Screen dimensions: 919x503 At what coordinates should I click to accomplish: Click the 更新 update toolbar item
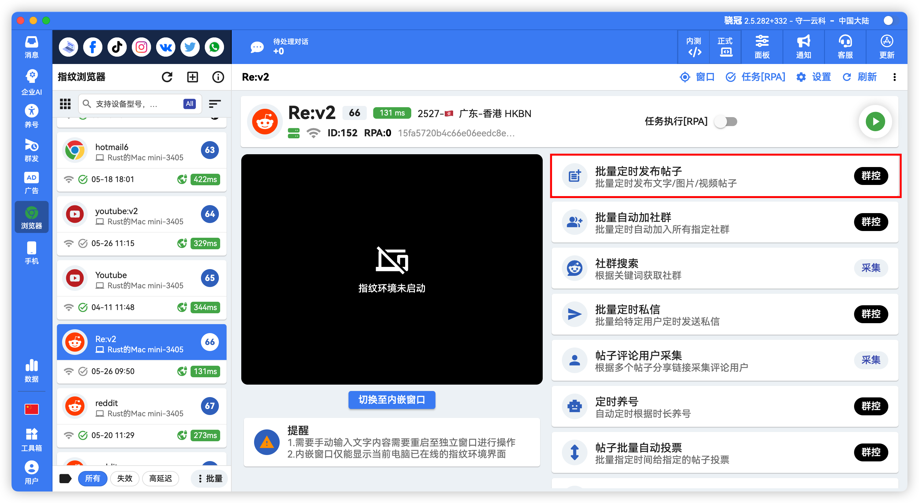887,47
